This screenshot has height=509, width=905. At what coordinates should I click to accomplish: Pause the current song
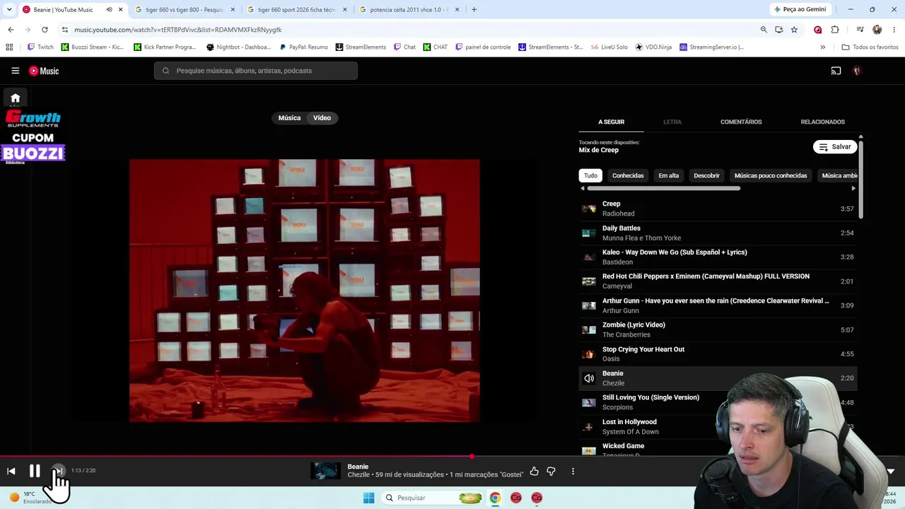(35, 471)
